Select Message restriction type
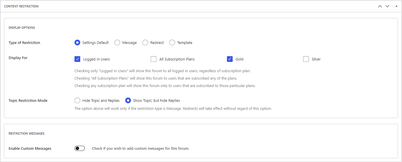 (117, 42)
